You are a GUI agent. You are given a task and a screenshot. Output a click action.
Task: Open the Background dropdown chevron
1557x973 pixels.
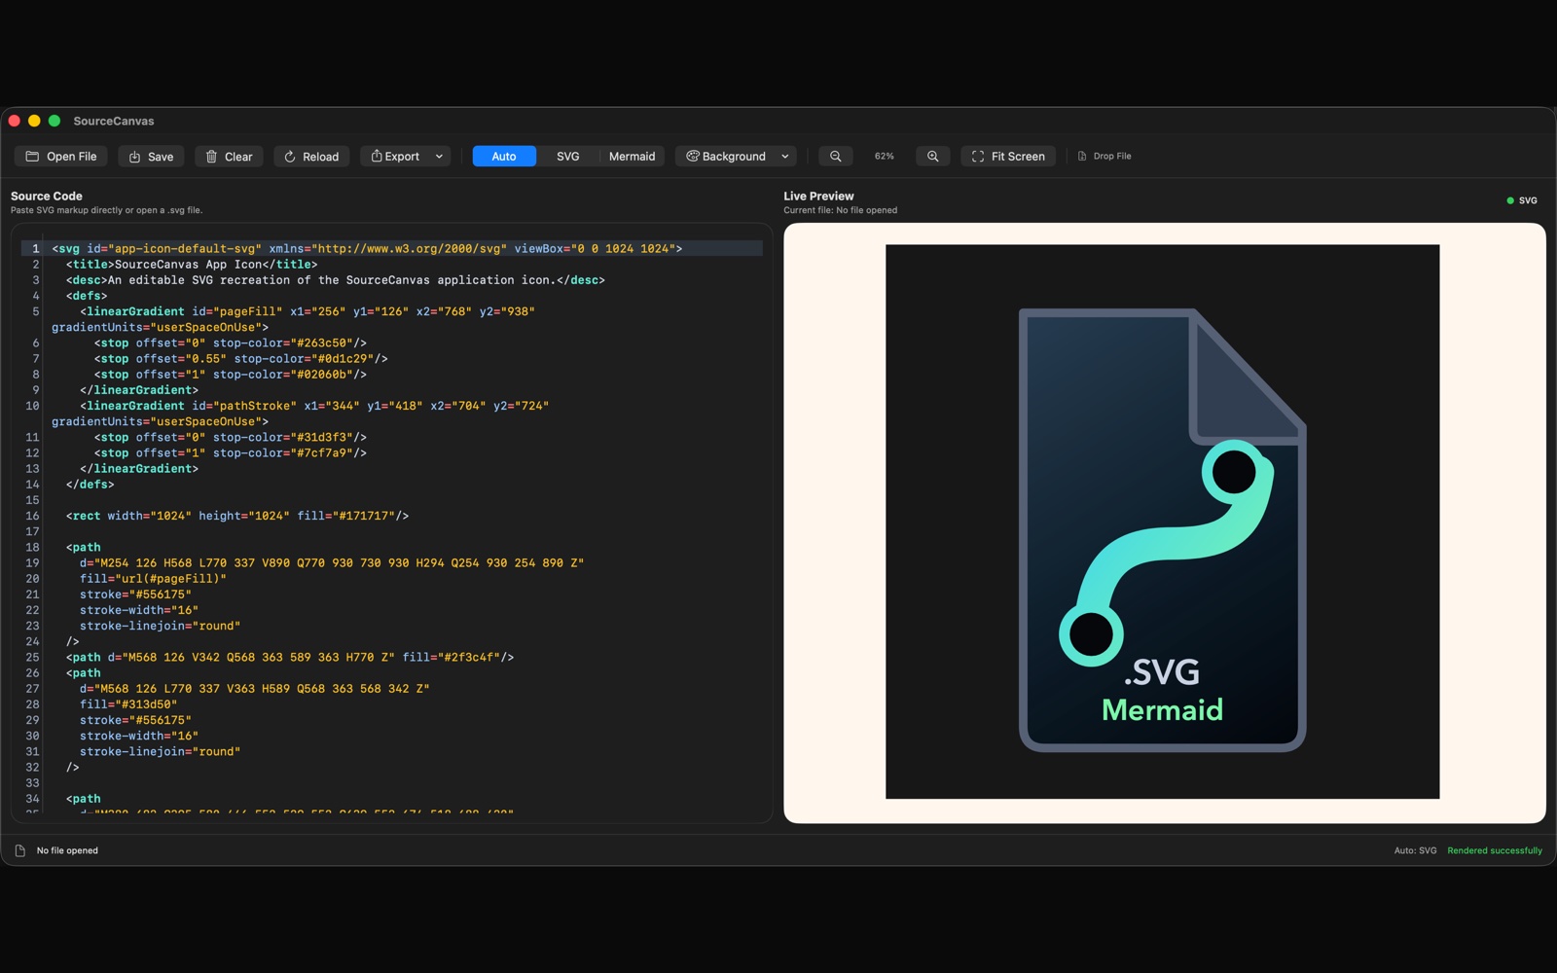point(785,156)
